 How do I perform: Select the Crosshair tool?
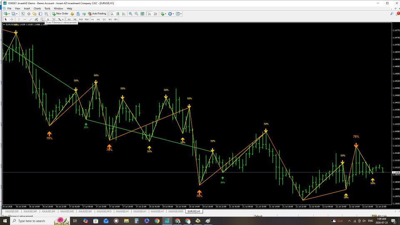tap(12, 20)
